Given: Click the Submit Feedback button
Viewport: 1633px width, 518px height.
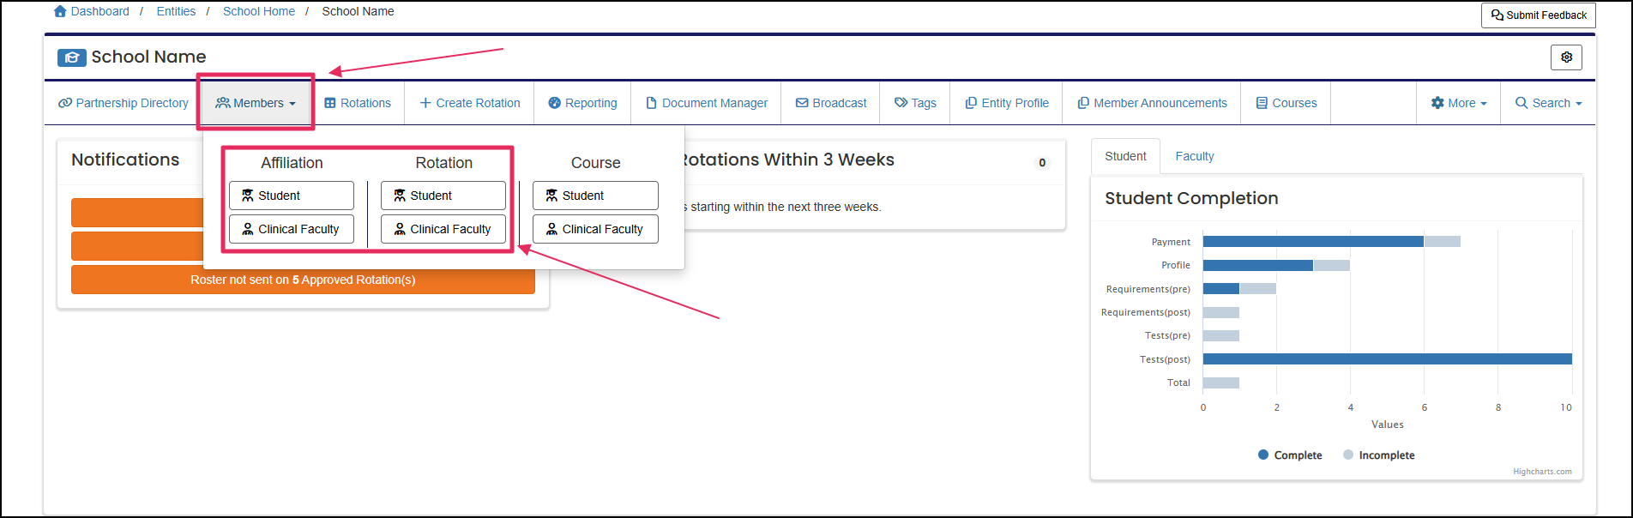Looking at the screenshot, I should [1538, 15].
